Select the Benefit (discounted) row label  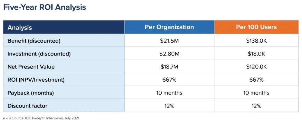[34, 41]
